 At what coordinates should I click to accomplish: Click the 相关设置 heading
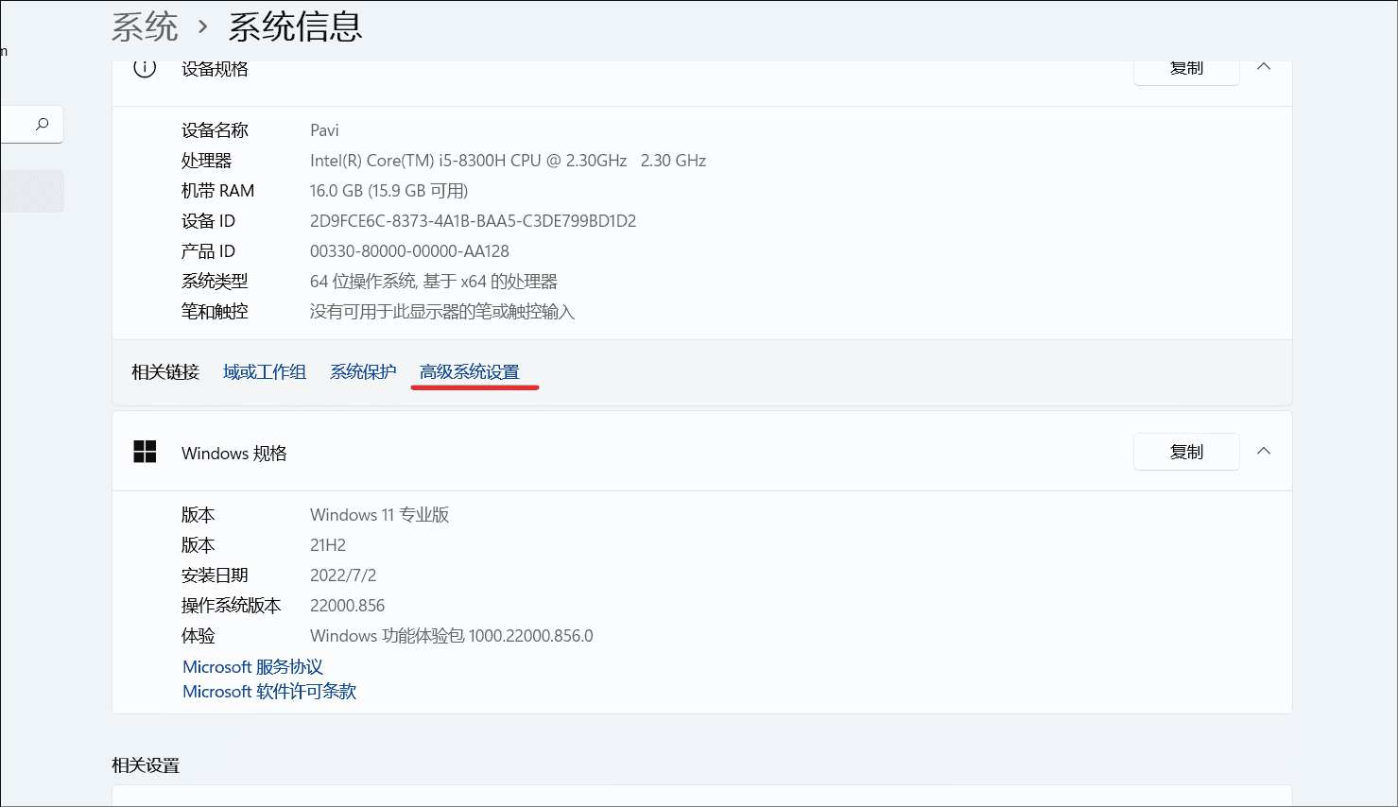coord(146,765)
